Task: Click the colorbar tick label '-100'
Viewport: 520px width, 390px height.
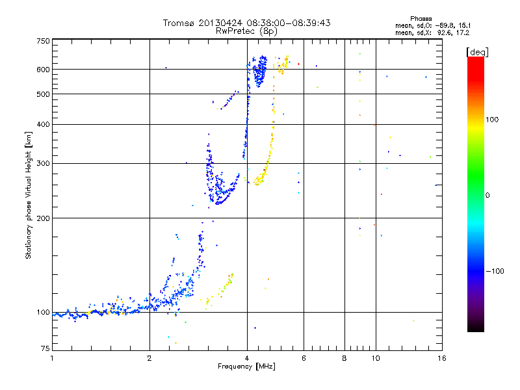Action: (x=495, y=271)
